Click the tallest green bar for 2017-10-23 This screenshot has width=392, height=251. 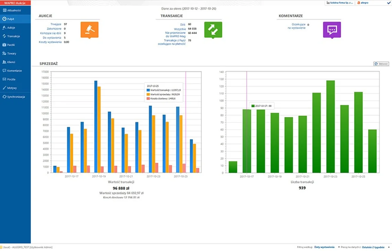click(x=330, y=127)
